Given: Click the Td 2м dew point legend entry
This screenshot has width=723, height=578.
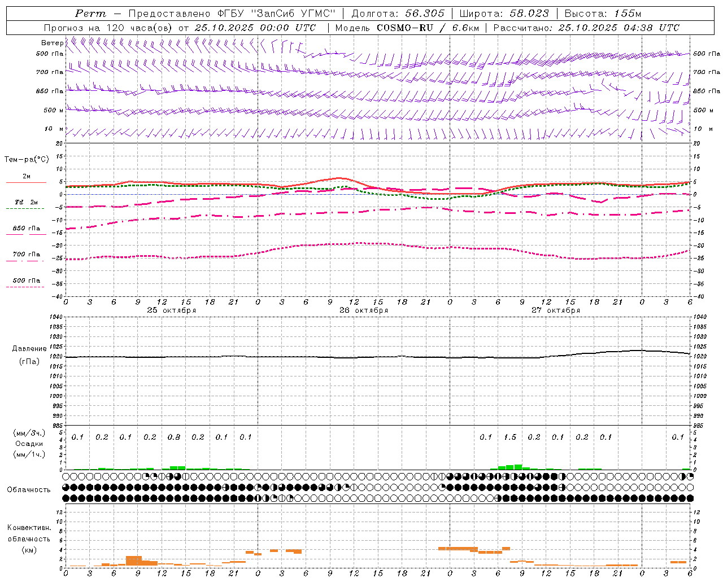Looking at the screenshot, I should [26, 202].
